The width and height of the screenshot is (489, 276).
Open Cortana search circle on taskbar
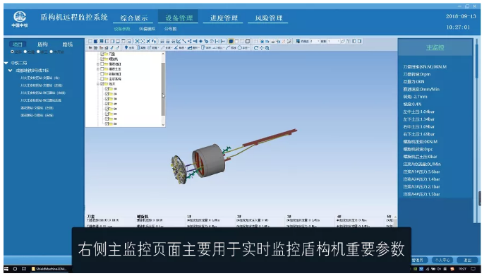pyautogui.click(x=15, y=268)
